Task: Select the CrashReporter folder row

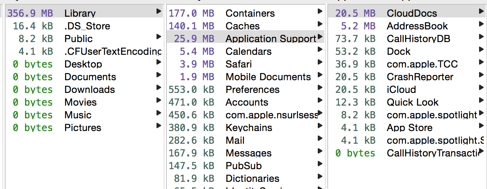Action: pos(407,77)
